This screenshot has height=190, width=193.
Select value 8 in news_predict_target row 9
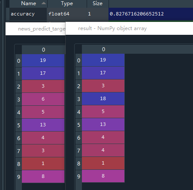[x=43, y=176]
